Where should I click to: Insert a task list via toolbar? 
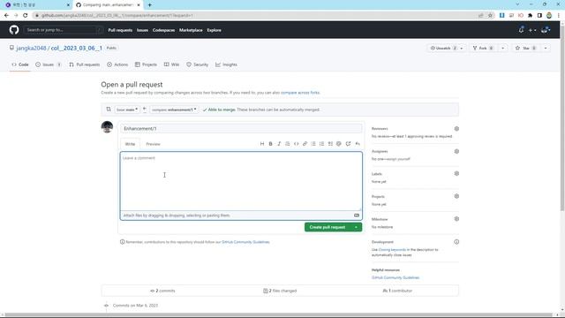[330, 144]
